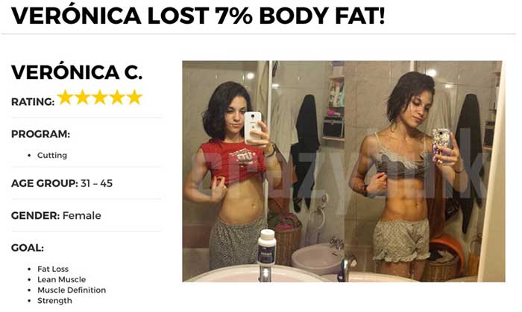Click the Fat Loss goal item

pyautogui.click(x=53, y=269)
